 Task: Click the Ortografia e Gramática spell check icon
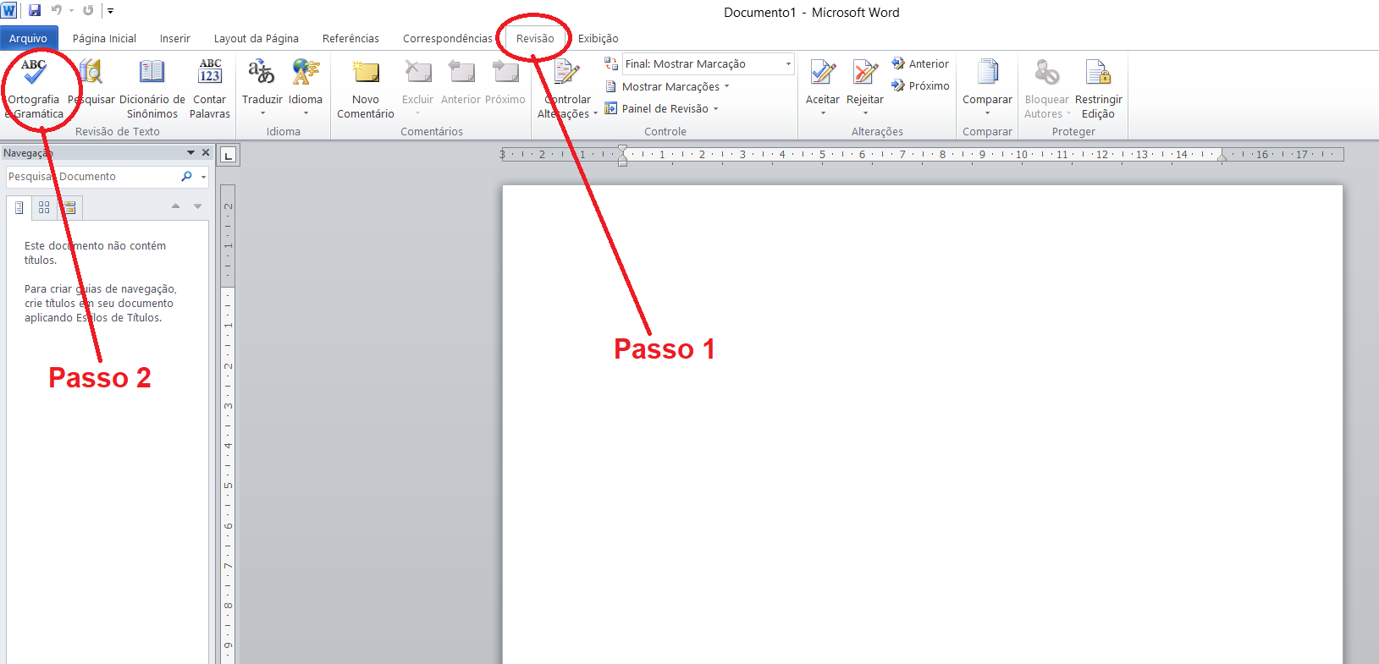coord(34,74)
